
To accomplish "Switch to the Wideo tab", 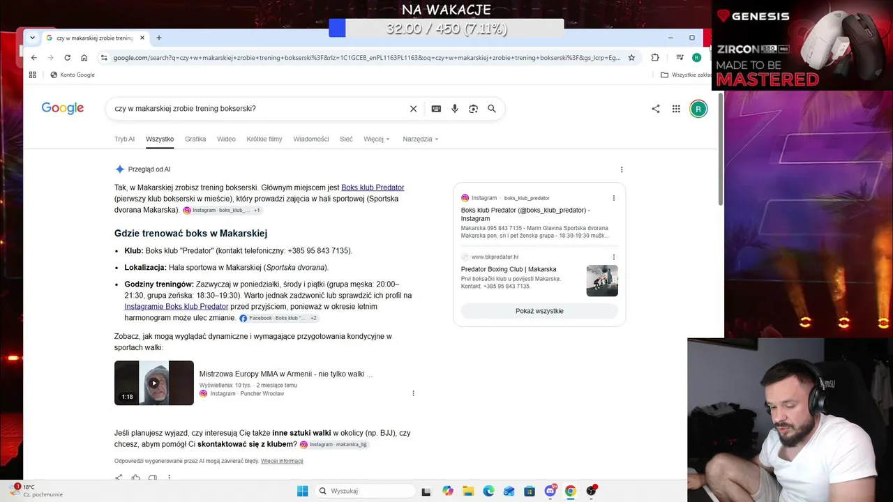I will [x=226, y=139].
